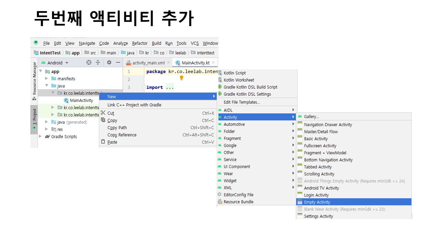Viewport: 441px width, 248px height.
Task: Hide the Project panel with minus icon
Action: [118, 62]
